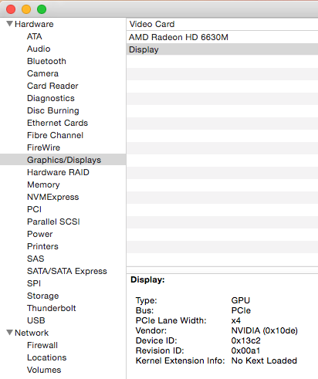
Task: Select USB in the Hardware list
Action: [36, 320]
